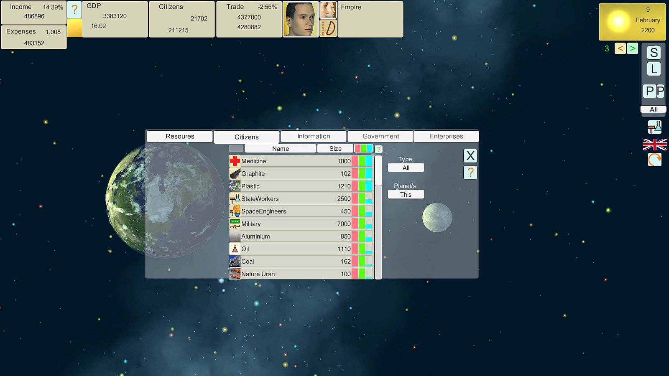This screenshot has height=376, width=669.
Task: Click the L load button
Action: tap(654, 69)
